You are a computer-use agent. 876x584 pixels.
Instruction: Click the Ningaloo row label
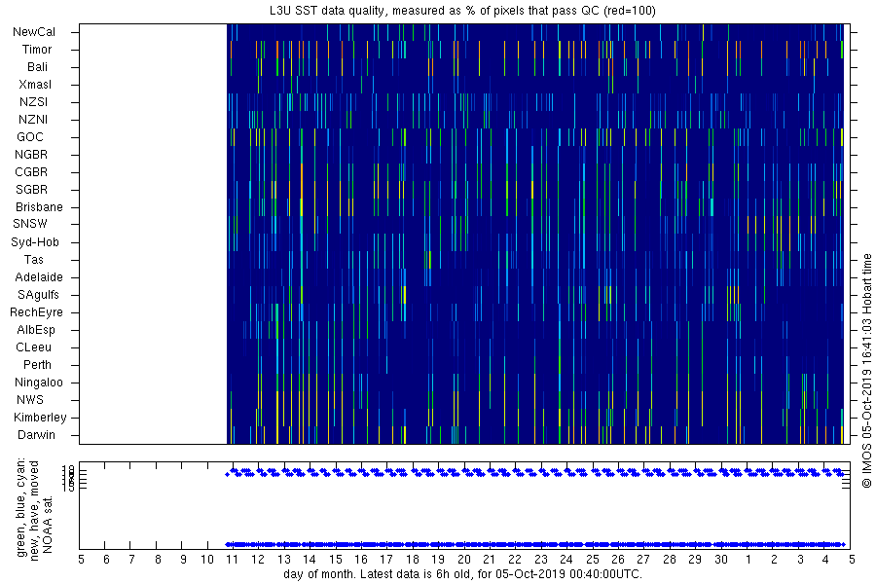(x=39, y=383)
